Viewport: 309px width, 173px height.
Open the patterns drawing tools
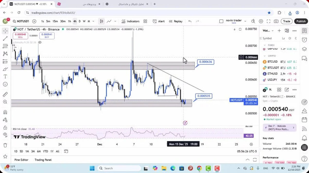pyautogui.click(x=5, y=54)
